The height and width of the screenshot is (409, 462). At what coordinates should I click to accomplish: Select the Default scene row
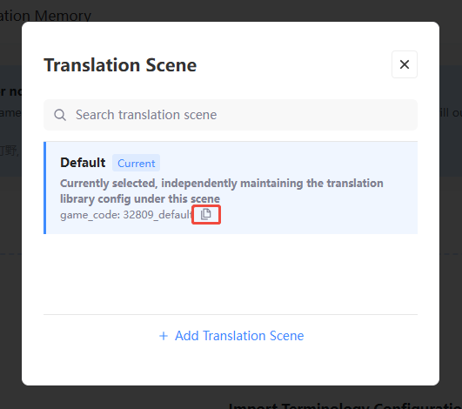tap(231, 188)
